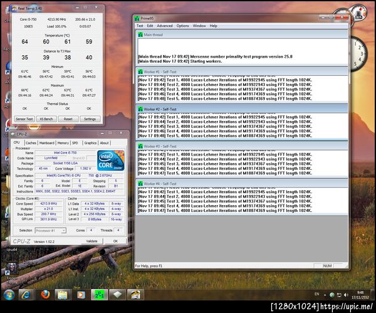
Task: Click the Sensor Test button in Real Temp
Action: 24,119
